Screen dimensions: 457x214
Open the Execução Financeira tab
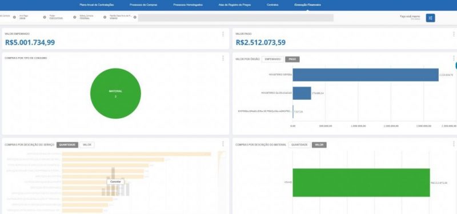click(307, 5)
